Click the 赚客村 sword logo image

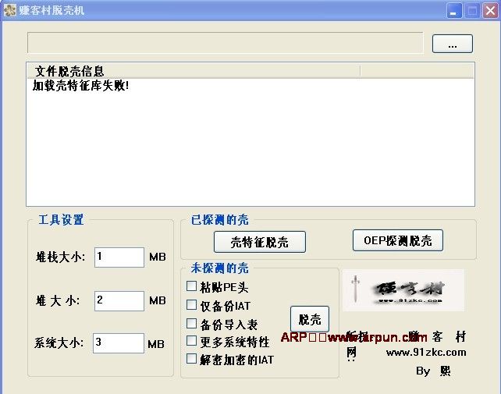click(403, 290)
